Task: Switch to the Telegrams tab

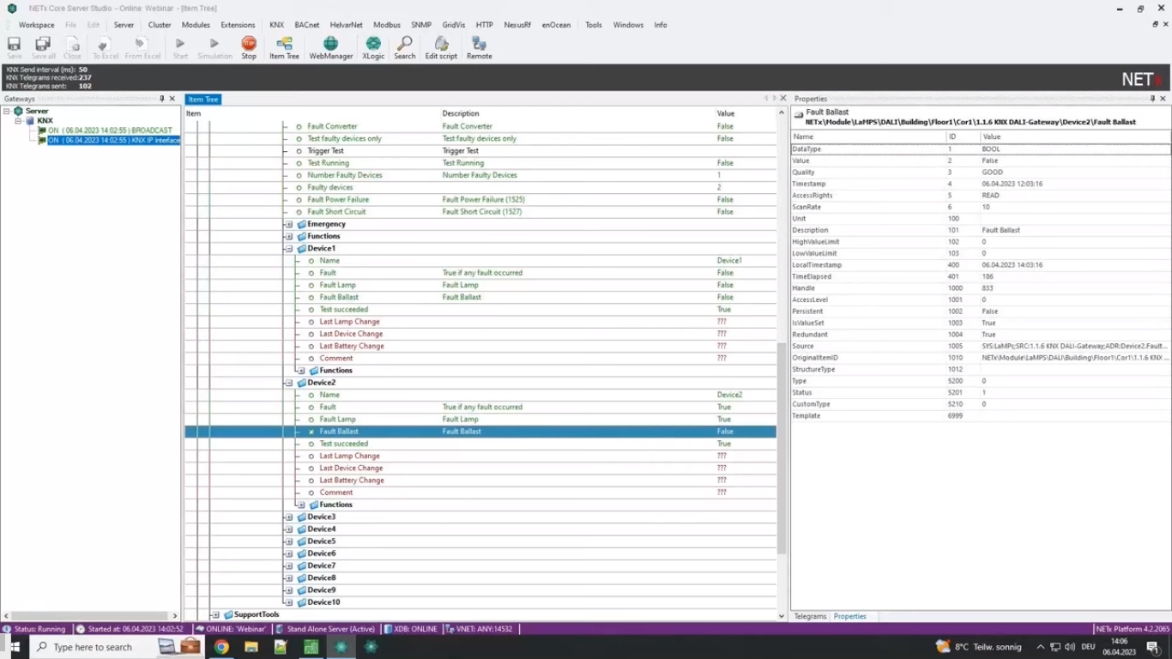Action: pos(810,616)
